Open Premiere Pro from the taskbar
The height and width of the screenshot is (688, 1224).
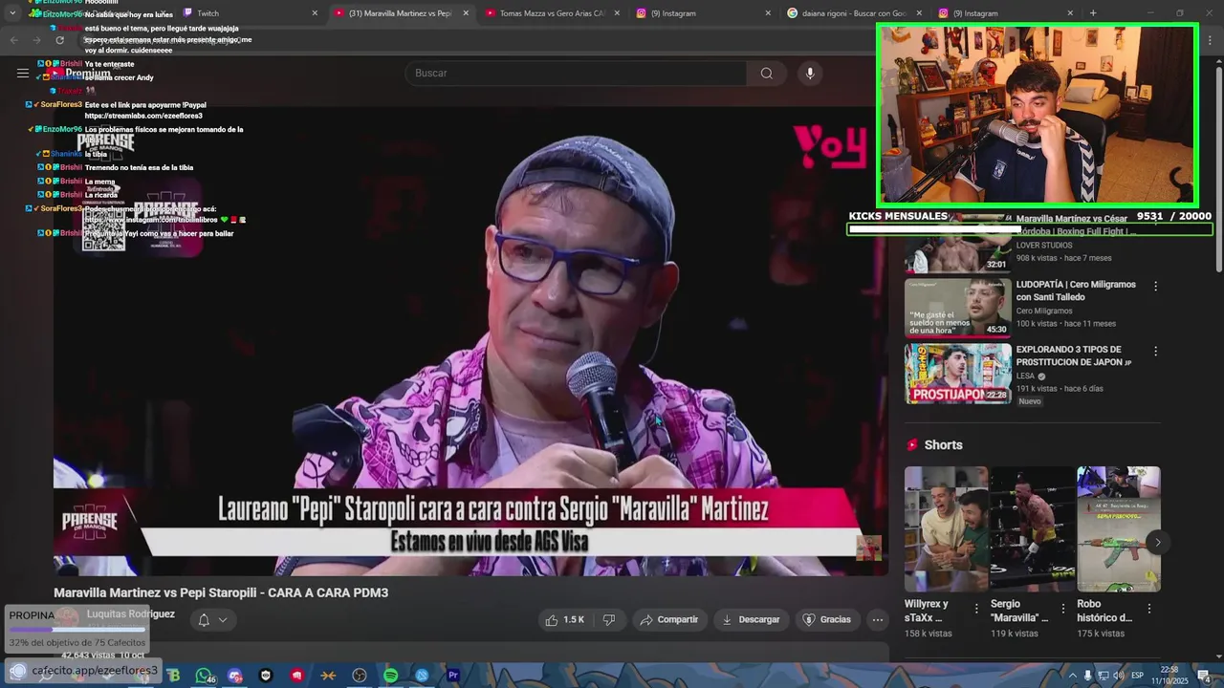tap(453, 676)
